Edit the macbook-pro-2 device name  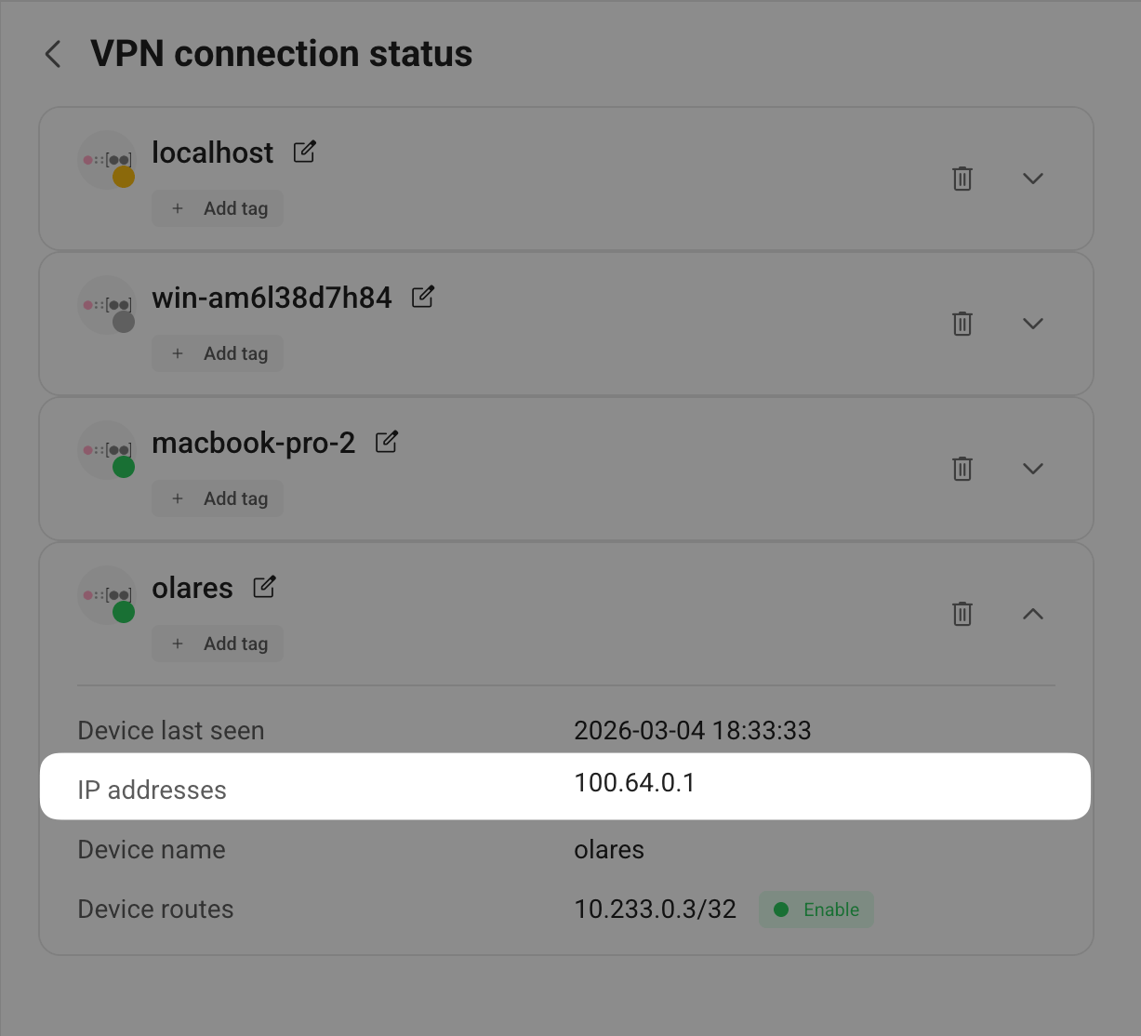pyautogui.click(x=386, y=442)
